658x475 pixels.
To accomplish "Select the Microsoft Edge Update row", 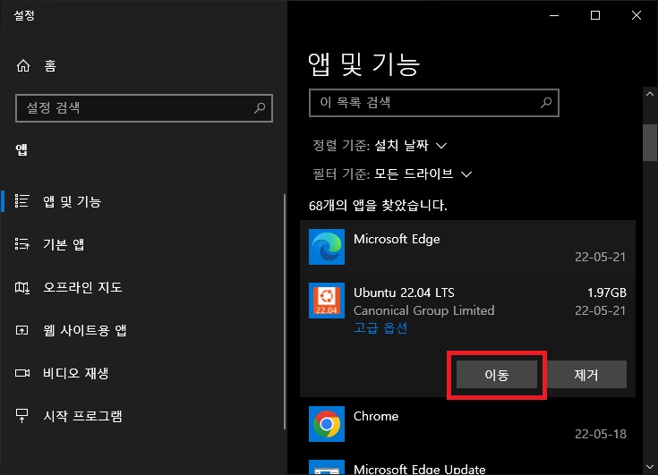I will point(467,464).
